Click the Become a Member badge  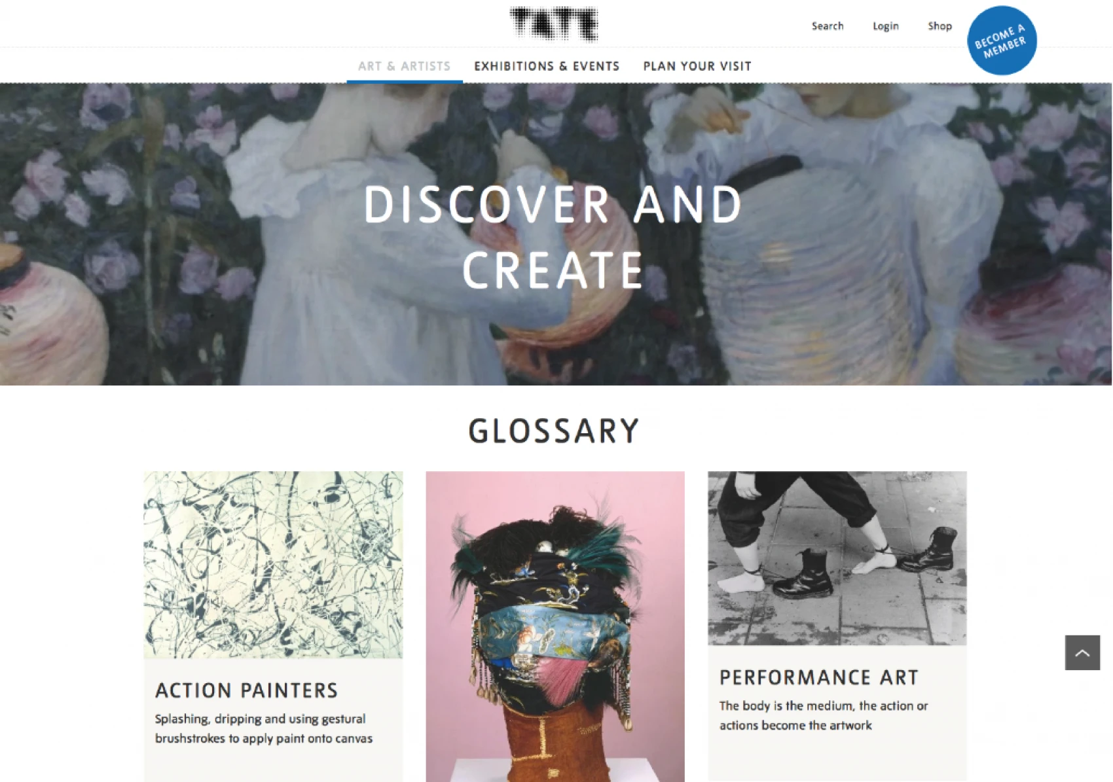click(1002, 41)
